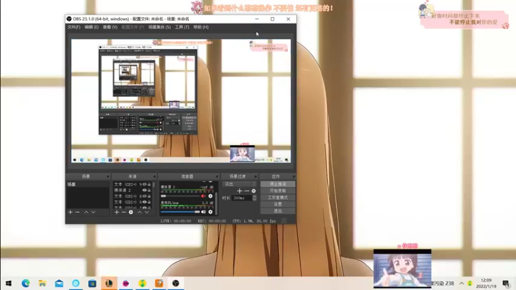Image resolution: width=516 pixels, height=290 pixels.
Task: Open the OBS Studio taskbar icon
Action: click(175, 283)
